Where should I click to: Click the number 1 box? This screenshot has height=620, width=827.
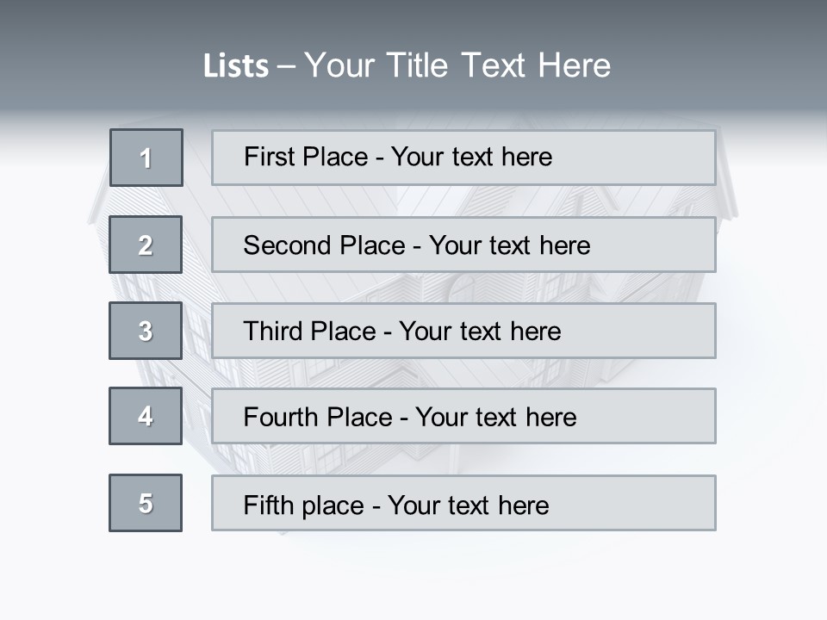(146, 158)
